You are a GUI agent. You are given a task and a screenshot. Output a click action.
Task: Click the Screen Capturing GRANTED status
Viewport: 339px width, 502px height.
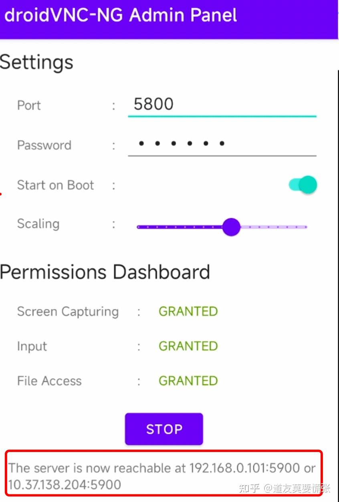(188, 311)
